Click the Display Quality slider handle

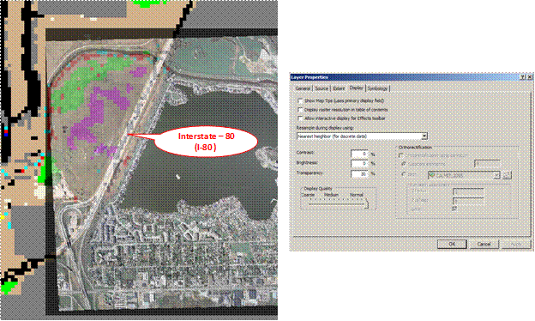click(367, 204)
